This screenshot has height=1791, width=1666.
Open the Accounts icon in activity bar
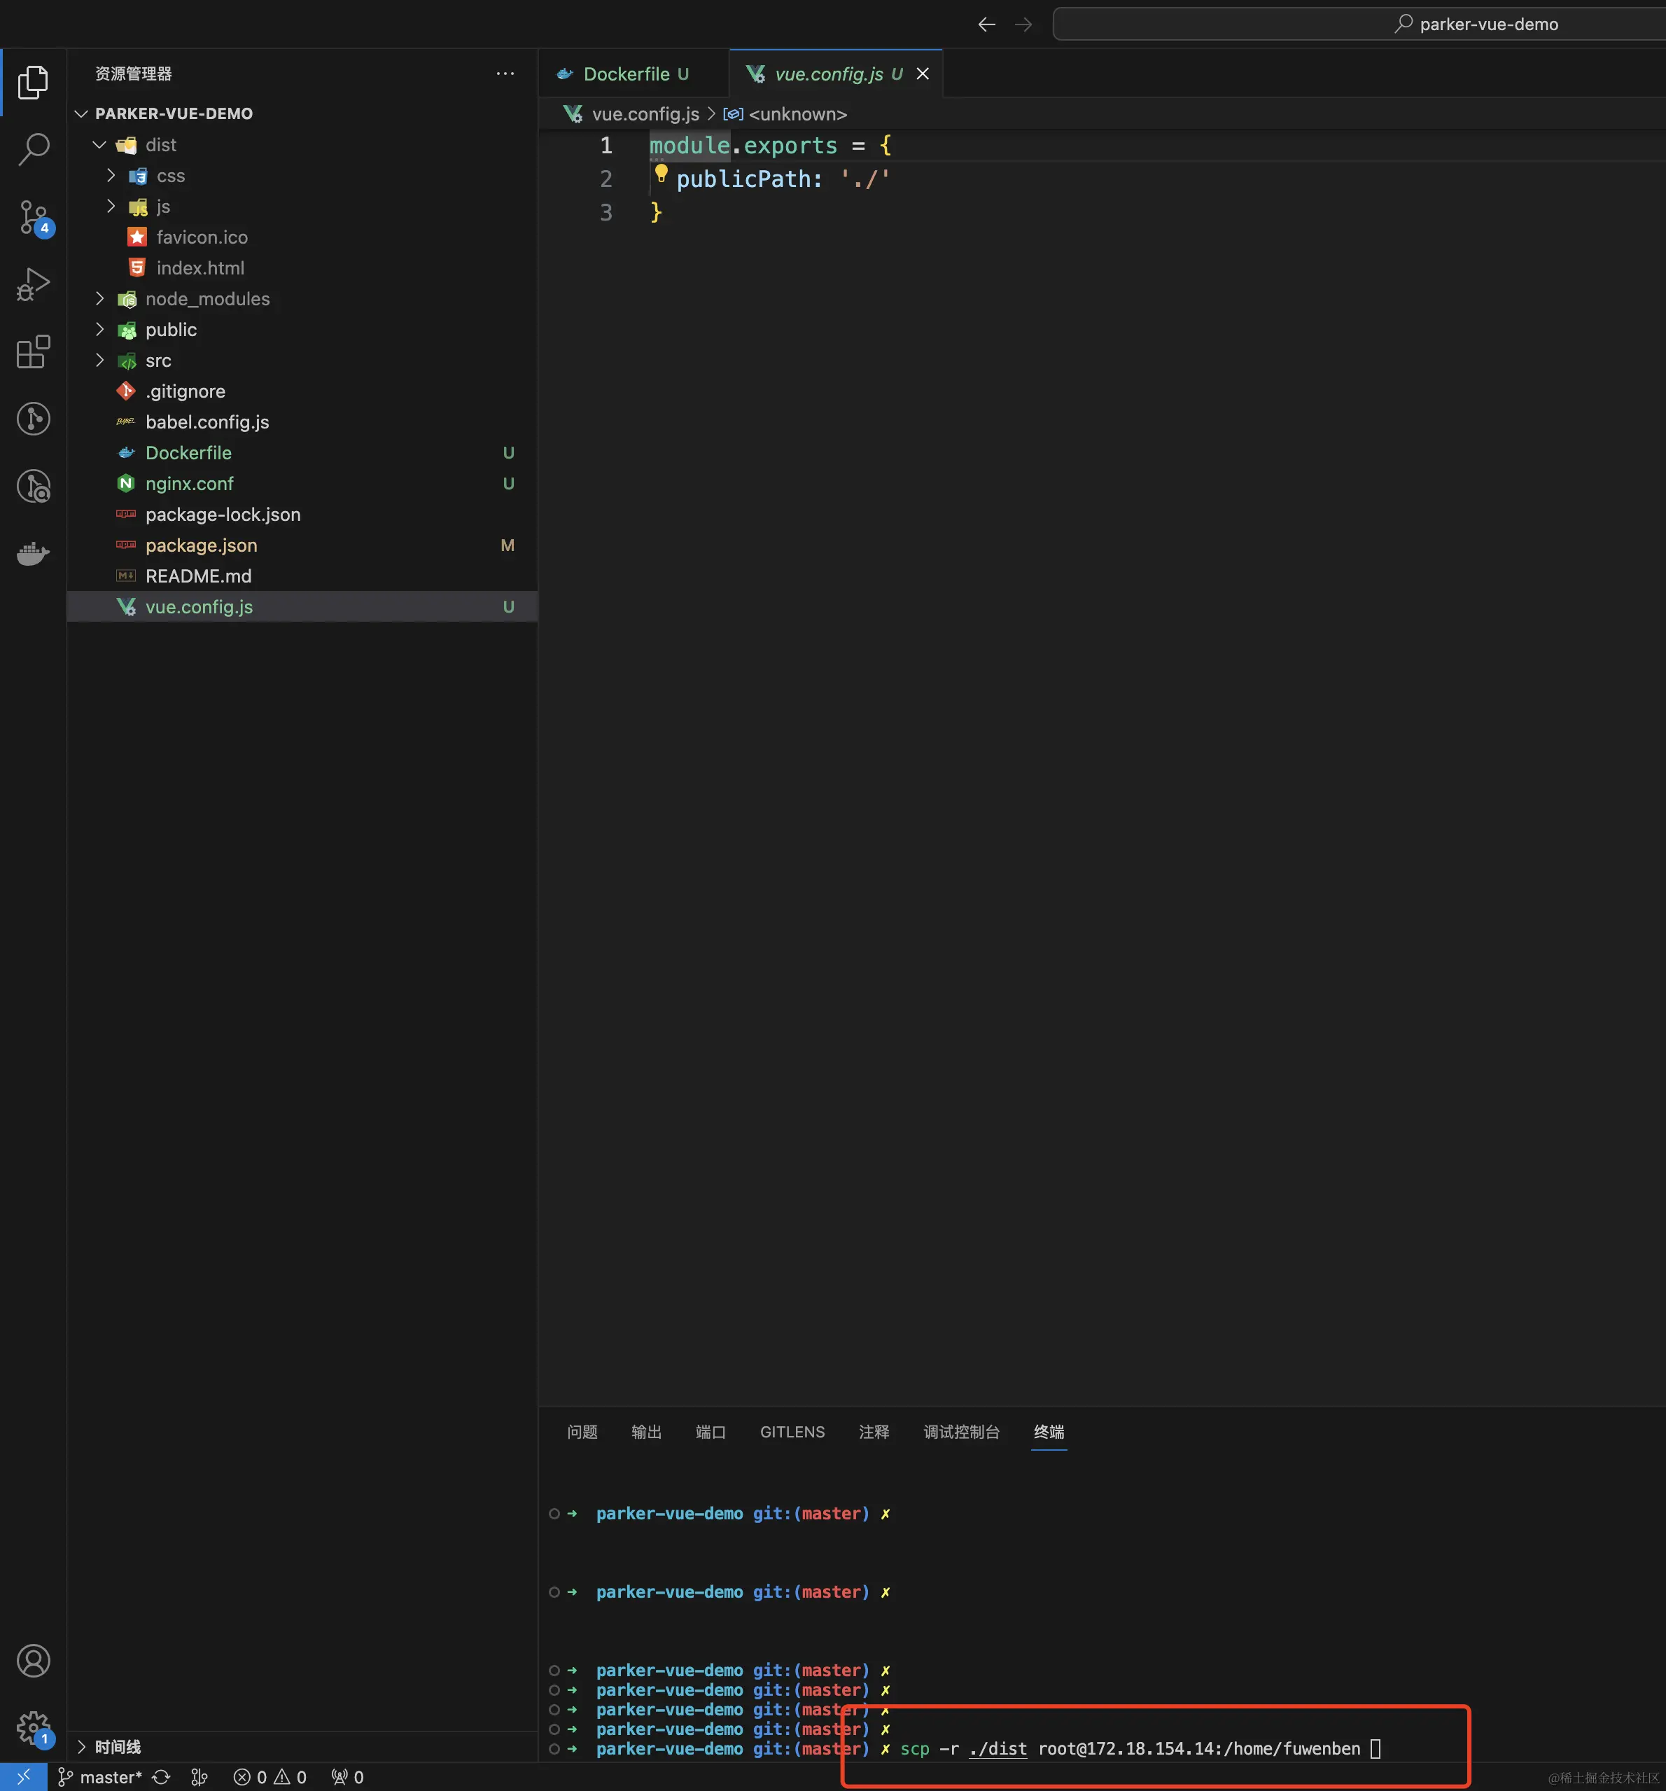coord(34,1660)
